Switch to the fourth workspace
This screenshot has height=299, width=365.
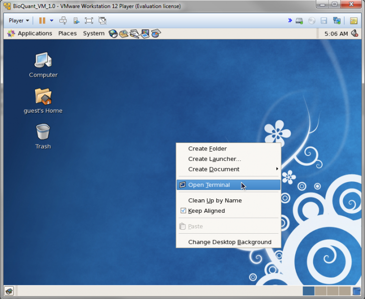(x=345, y=291)
